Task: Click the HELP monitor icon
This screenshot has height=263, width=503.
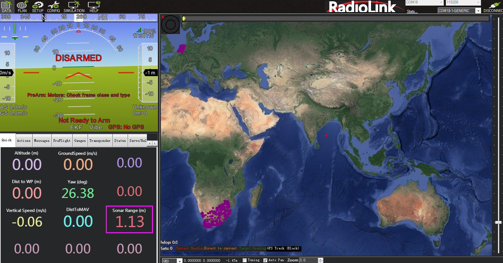Action: tap(94, 7)
